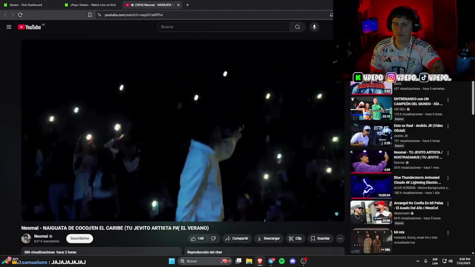Open the YouTube hamburger guide menu
This screenshot has width=475, height=267.
(9, 27)
